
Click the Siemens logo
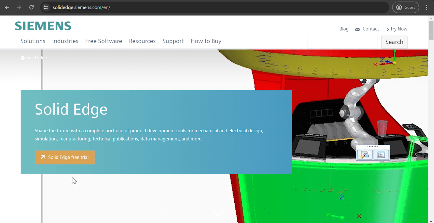43,26
